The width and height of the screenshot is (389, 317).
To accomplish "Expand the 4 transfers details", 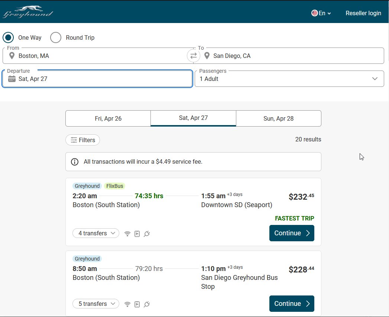I will [x=96, y=233].
